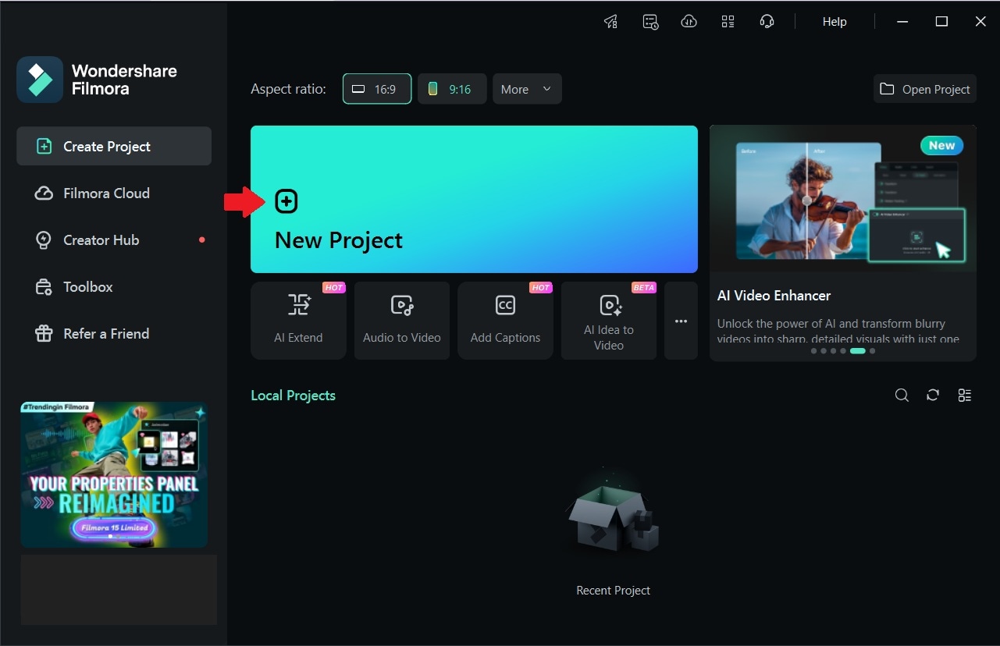Open the Toolbox panel
The height and width of the screenshot is (646, 1000).
88,286
